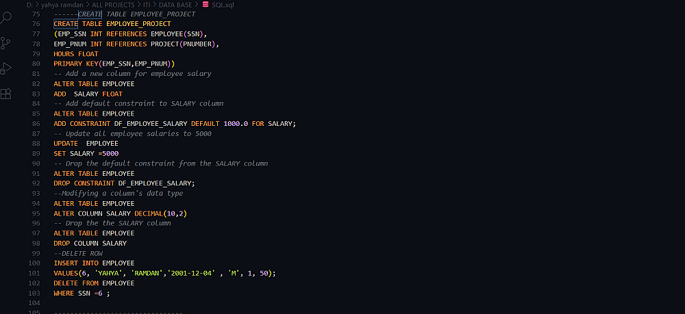The image size is (685, 314).
Task: Click 'DROP CONSTRAINT DF_EMPLOYEE_SALARY;' line
Action: click(125, 183)
